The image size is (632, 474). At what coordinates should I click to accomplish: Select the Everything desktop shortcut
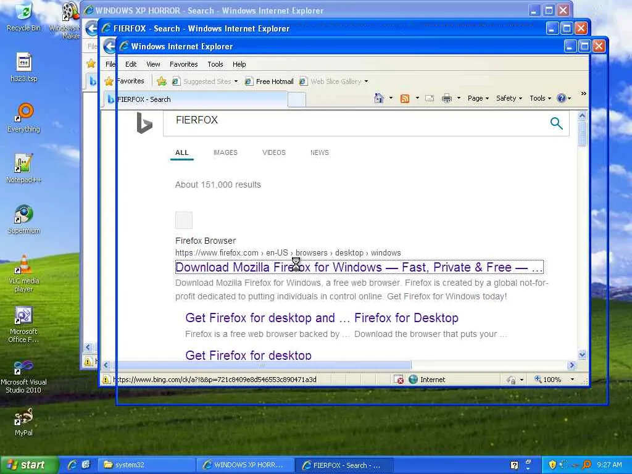click(24, 118)
